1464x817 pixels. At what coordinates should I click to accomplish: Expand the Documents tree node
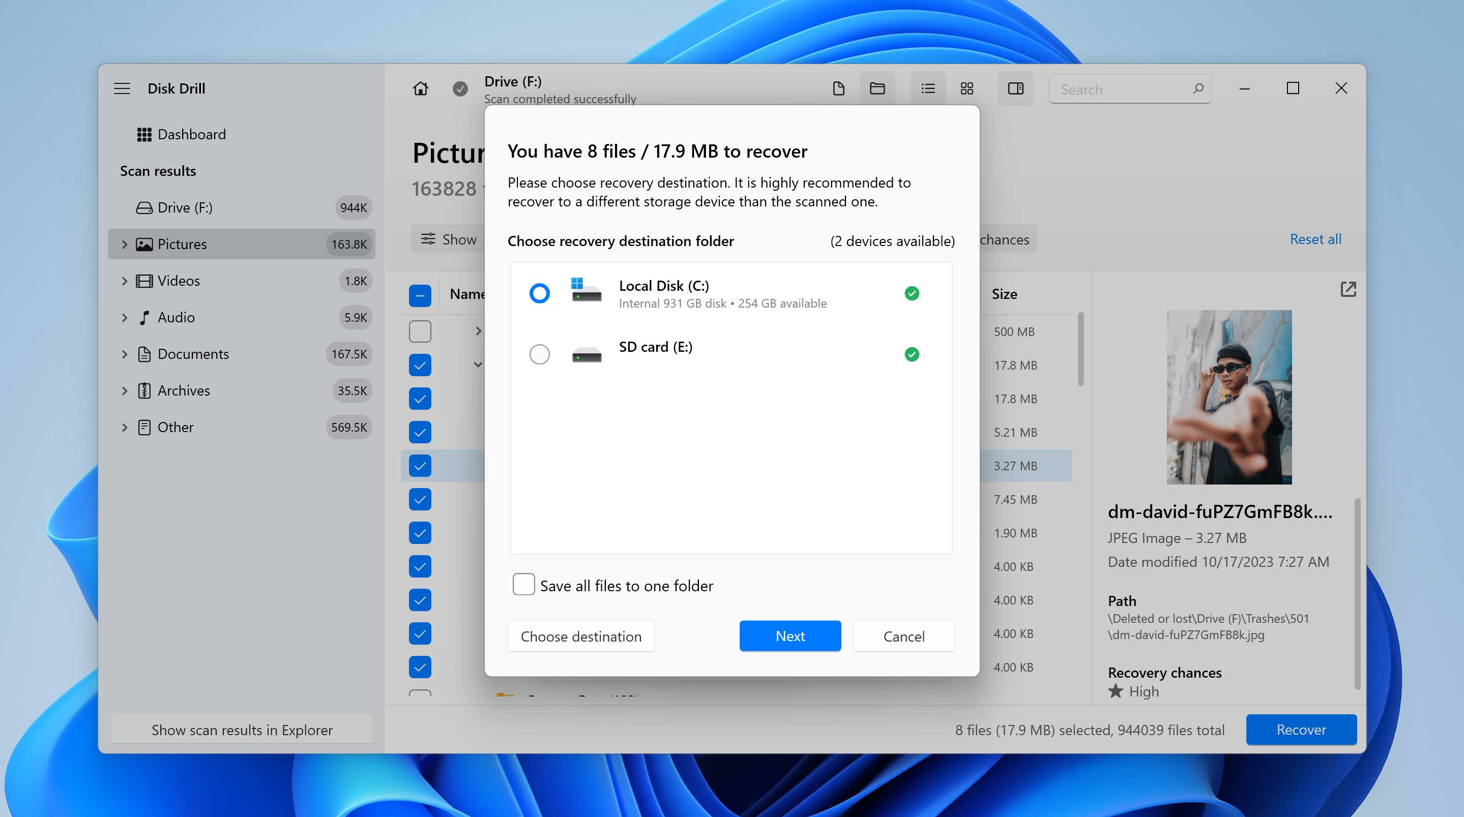125,354
